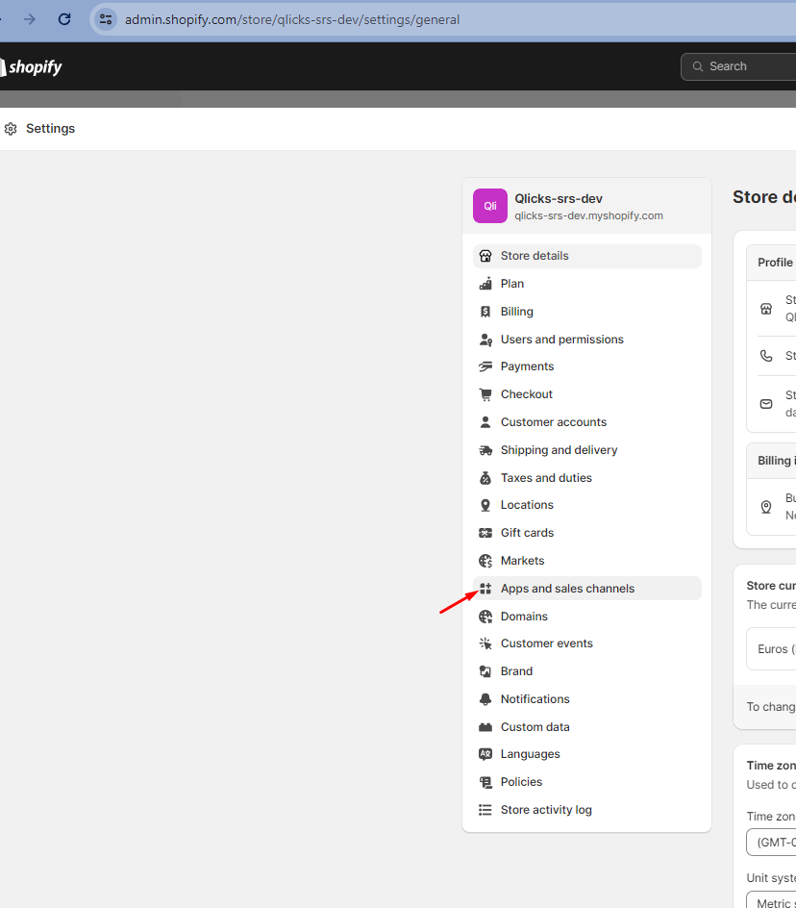Open site information icon in address bar
The width and height of the screenshot is (796, 908).
tap(106, 19)
